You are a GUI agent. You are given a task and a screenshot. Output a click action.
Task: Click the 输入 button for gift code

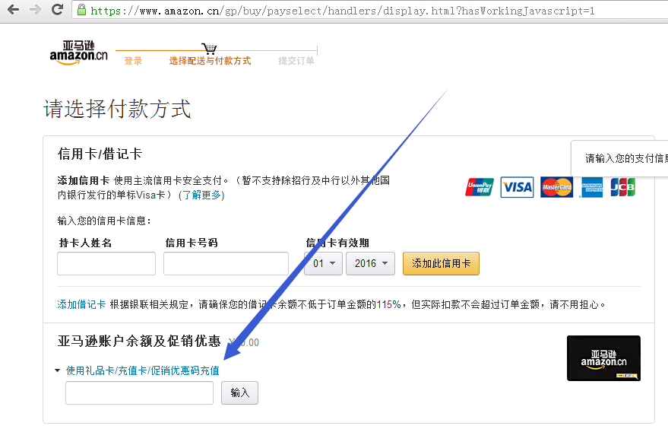click(239, 392)
